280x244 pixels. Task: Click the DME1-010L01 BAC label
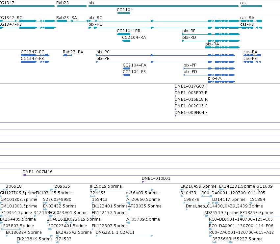tap(156, 178)
